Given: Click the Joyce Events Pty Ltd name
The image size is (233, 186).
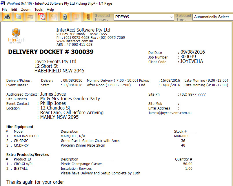Looking at the screenshot, I should tap(55, 61).
